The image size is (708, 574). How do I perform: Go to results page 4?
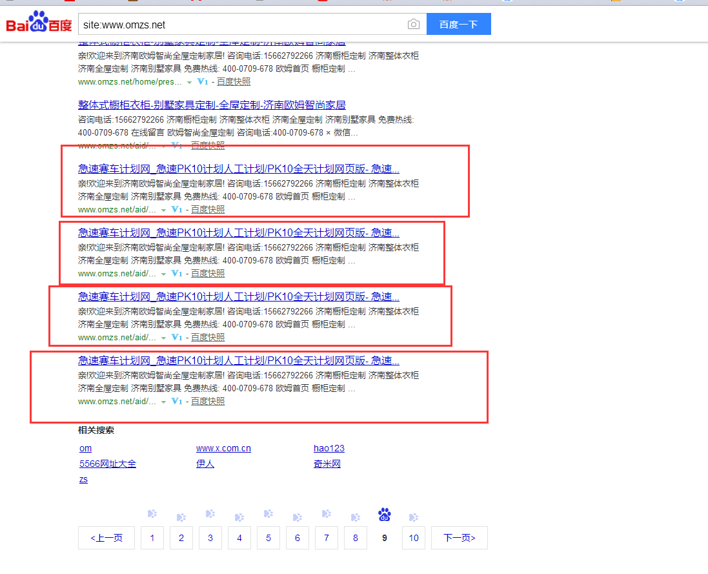[x=239, y=538]
